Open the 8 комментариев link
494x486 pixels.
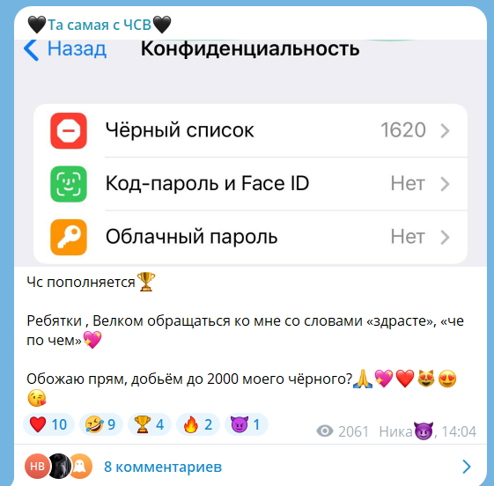point(163,467)
